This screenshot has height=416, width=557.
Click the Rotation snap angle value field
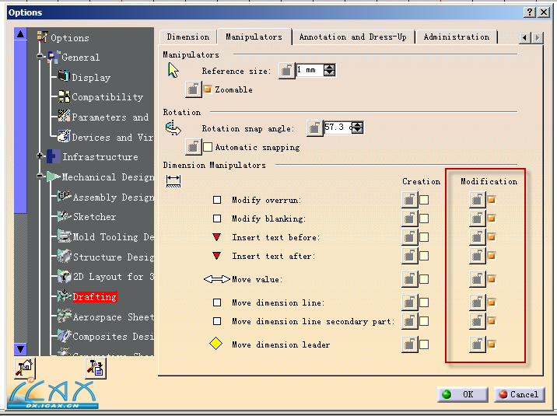338,128
